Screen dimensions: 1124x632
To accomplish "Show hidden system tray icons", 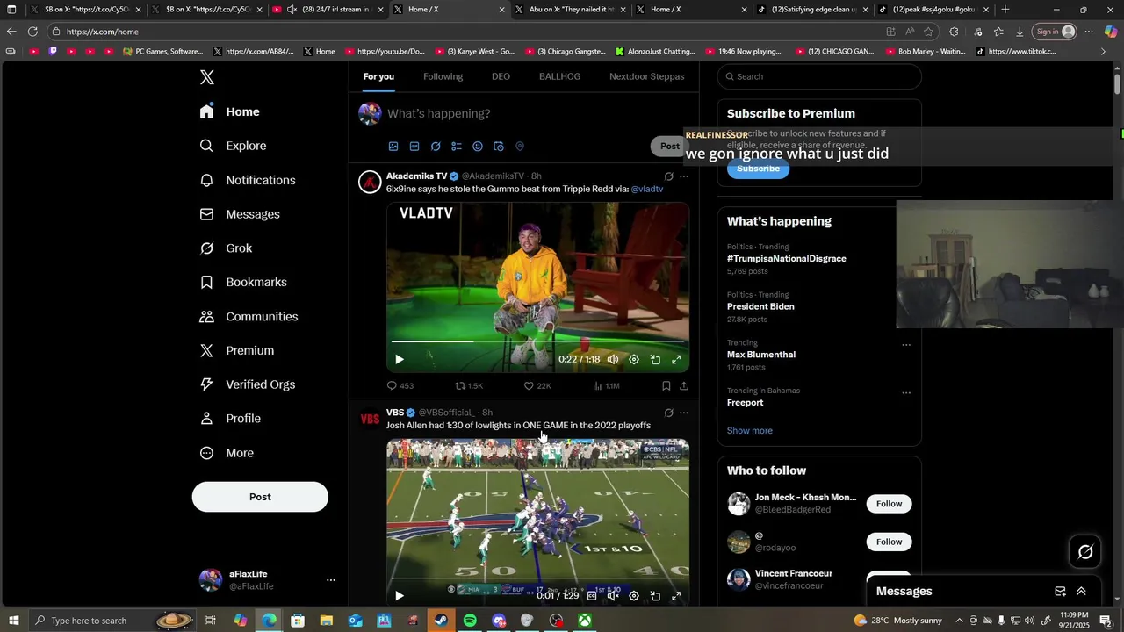I will 959,621.
